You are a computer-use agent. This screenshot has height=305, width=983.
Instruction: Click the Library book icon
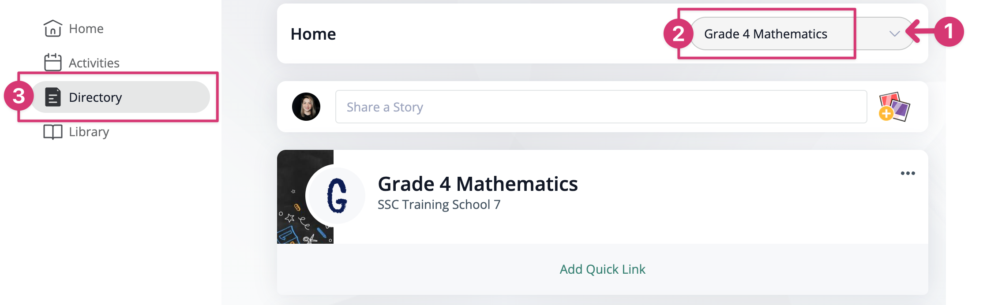tap(53, 131)
